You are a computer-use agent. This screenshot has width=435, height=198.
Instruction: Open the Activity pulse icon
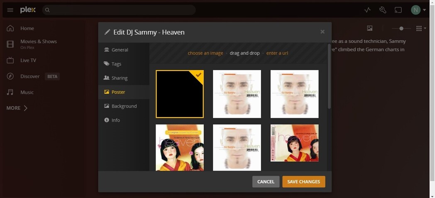367,10
